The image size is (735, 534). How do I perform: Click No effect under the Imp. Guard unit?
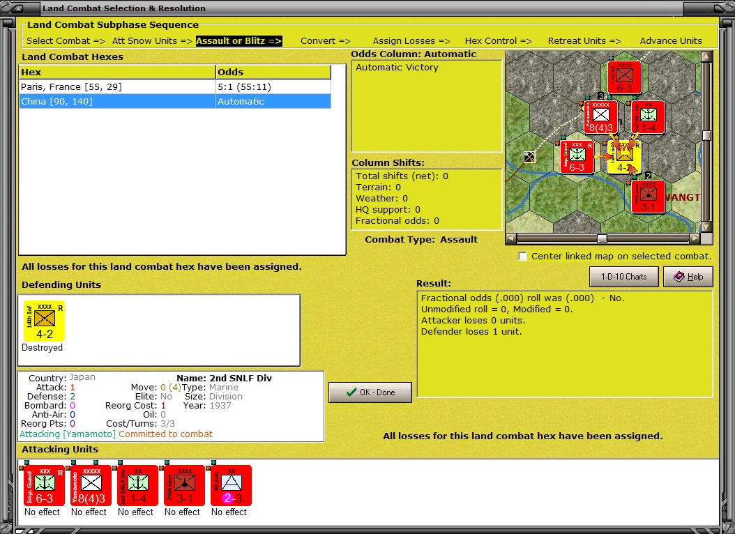pos(42,512)
